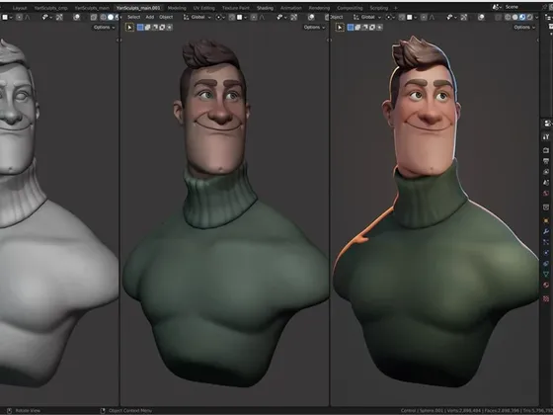Toggle proportional editing in middle viewport

coord(254,17)
